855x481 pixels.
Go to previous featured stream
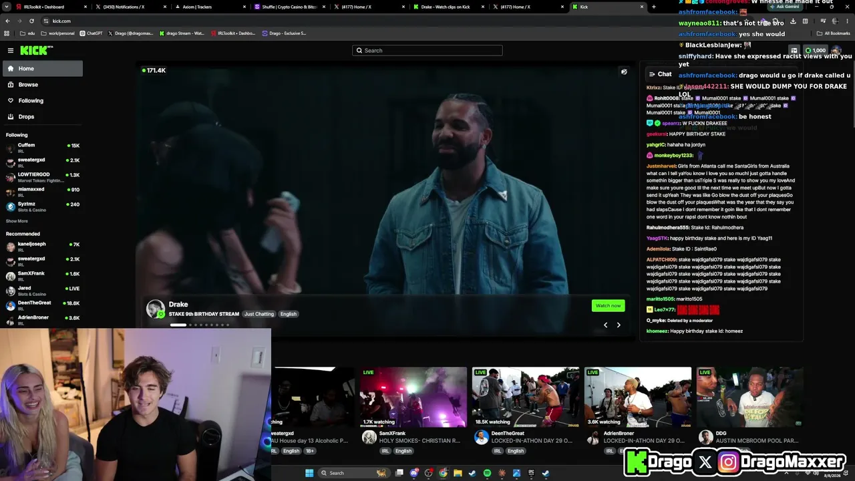point(606,325)
